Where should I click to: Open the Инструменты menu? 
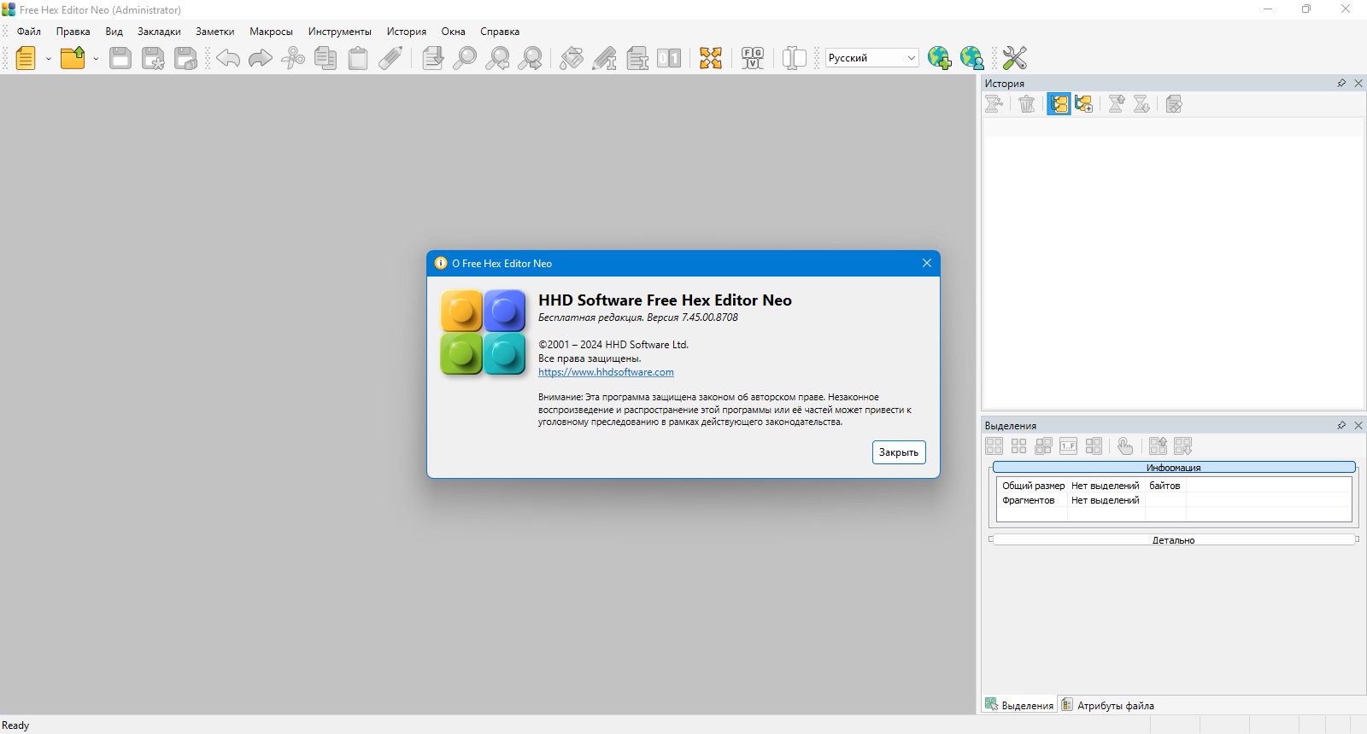pos(339,32)
